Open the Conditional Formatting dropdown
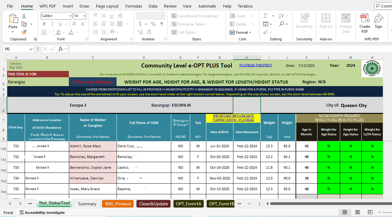This screenshot has height=217, width=392. click(196, 16)
